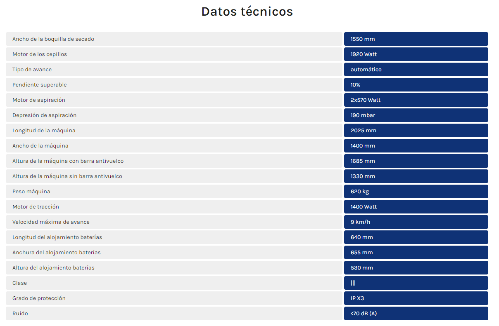Click the Datos técnicos heading

pyautogui.click(x=247, y=12)
